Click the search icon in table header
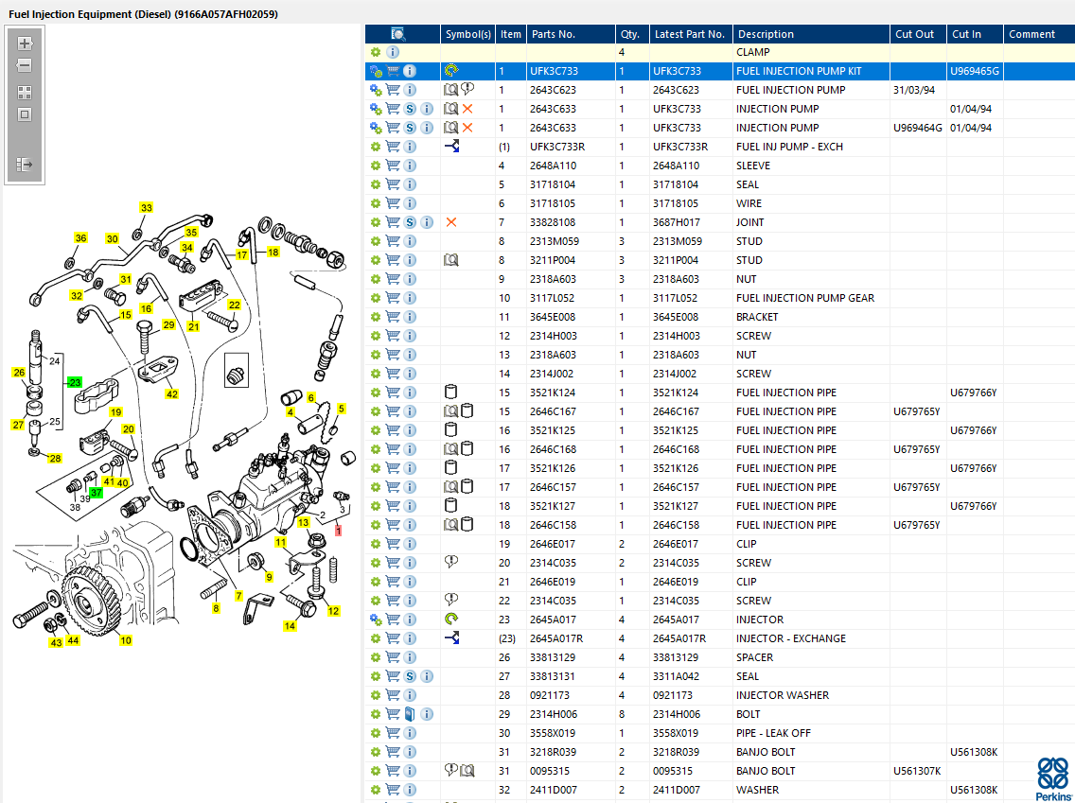The width and height of the screenshot is (1075, 803). [398, 33]
